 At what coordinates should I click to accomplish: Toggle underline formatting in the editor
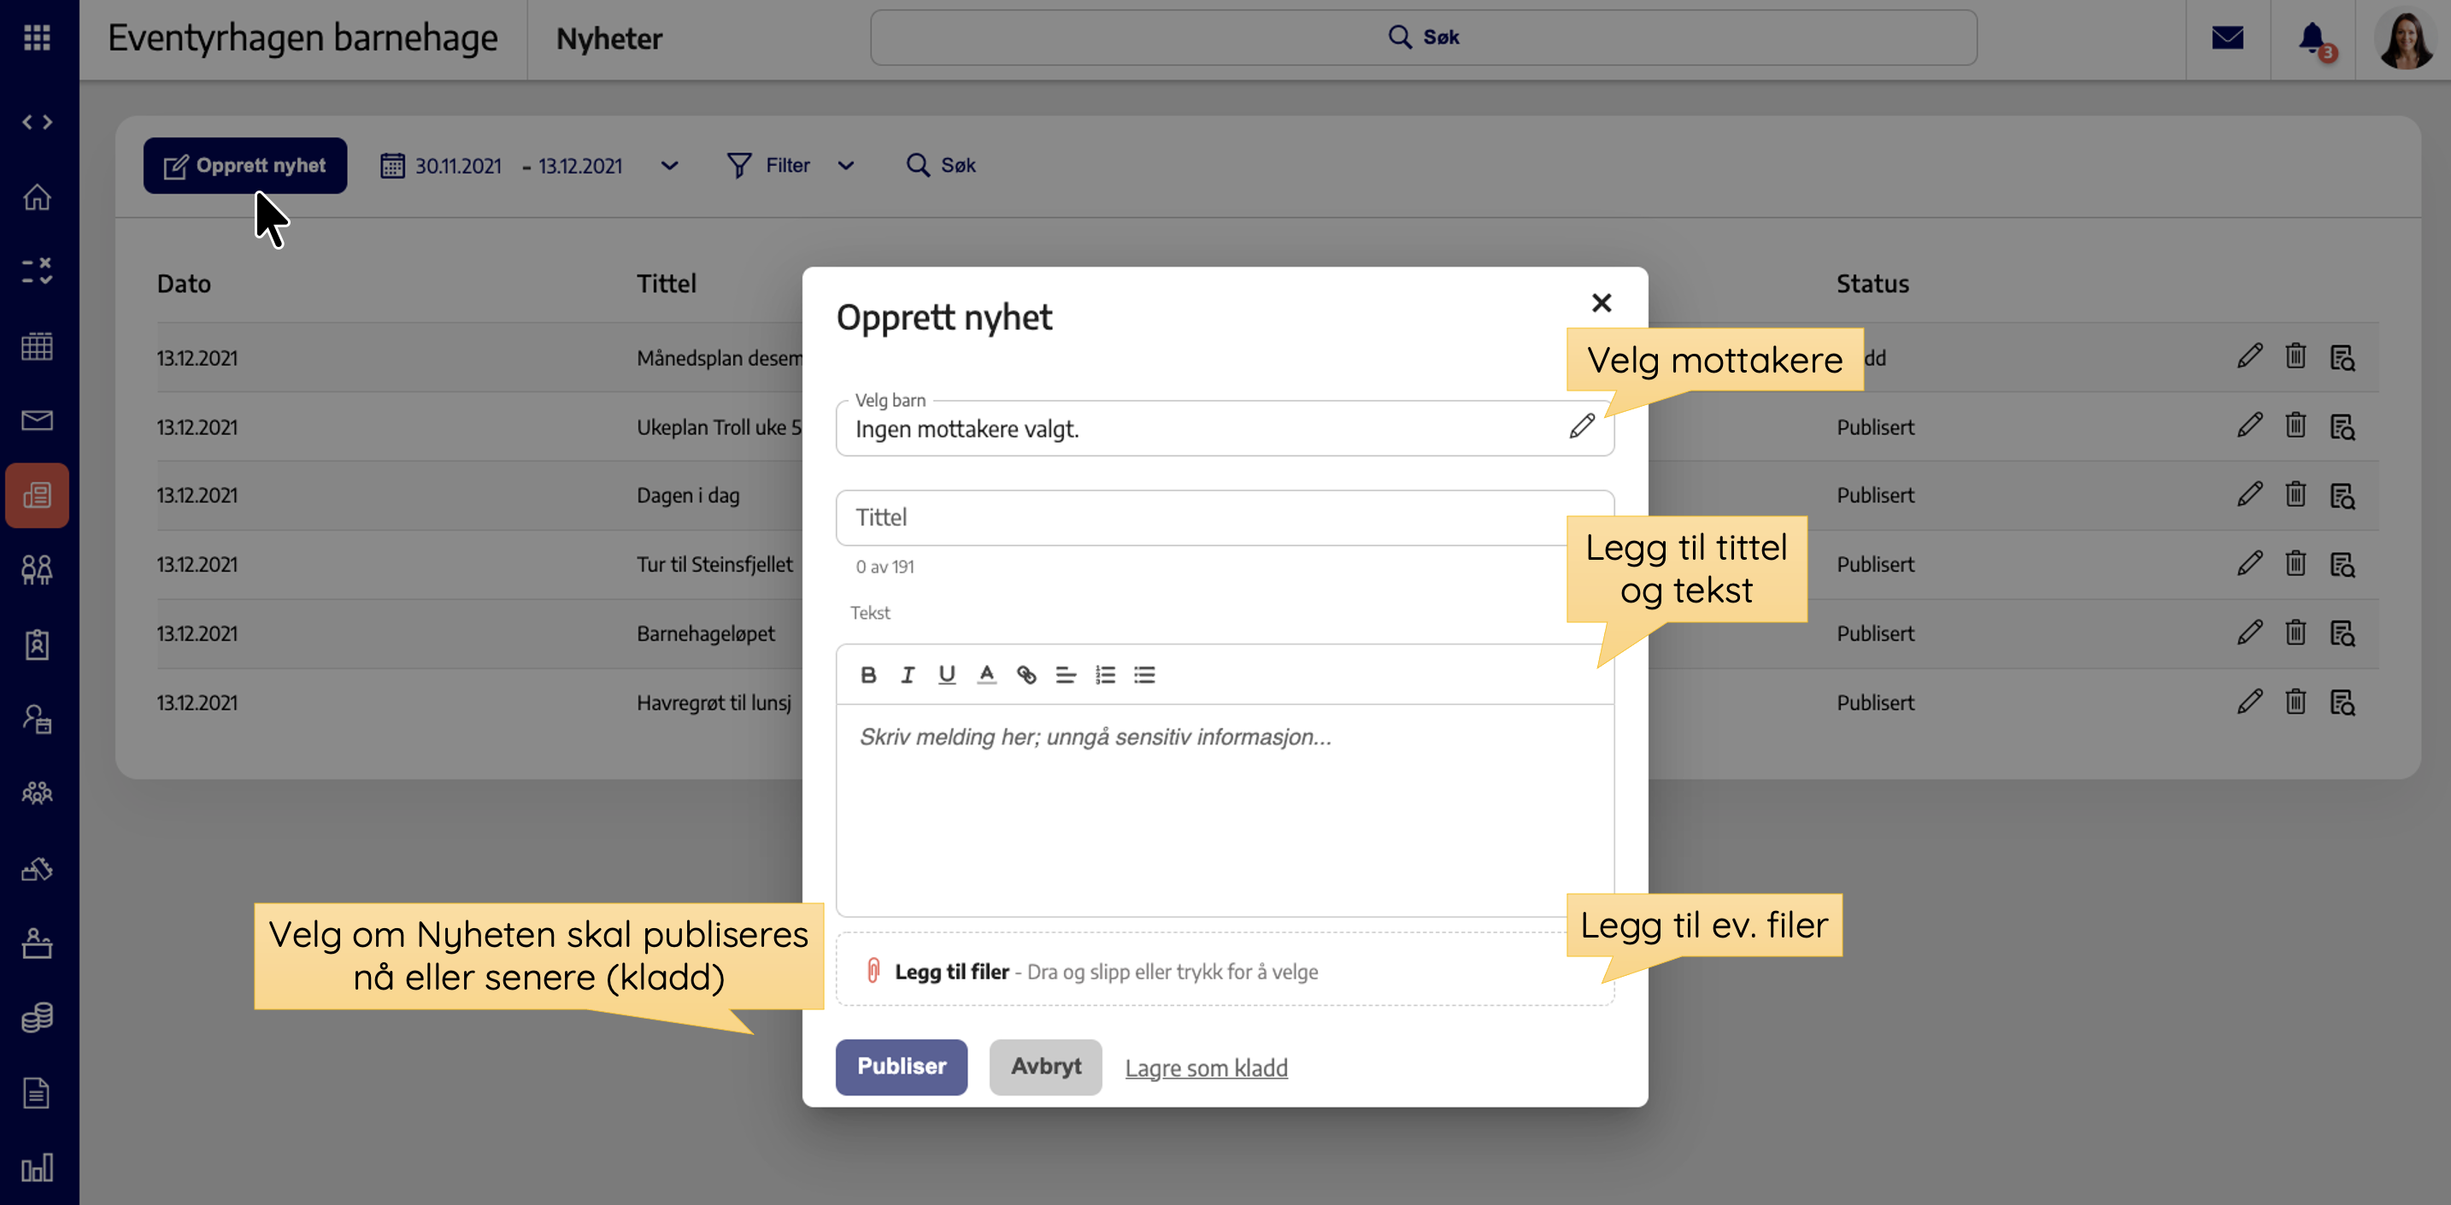tap(946, 675)
